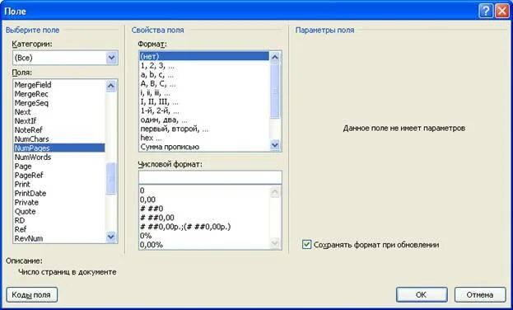Select the NumChars field
The width and height of the screenshot is (513, 310).
point(59,139)
